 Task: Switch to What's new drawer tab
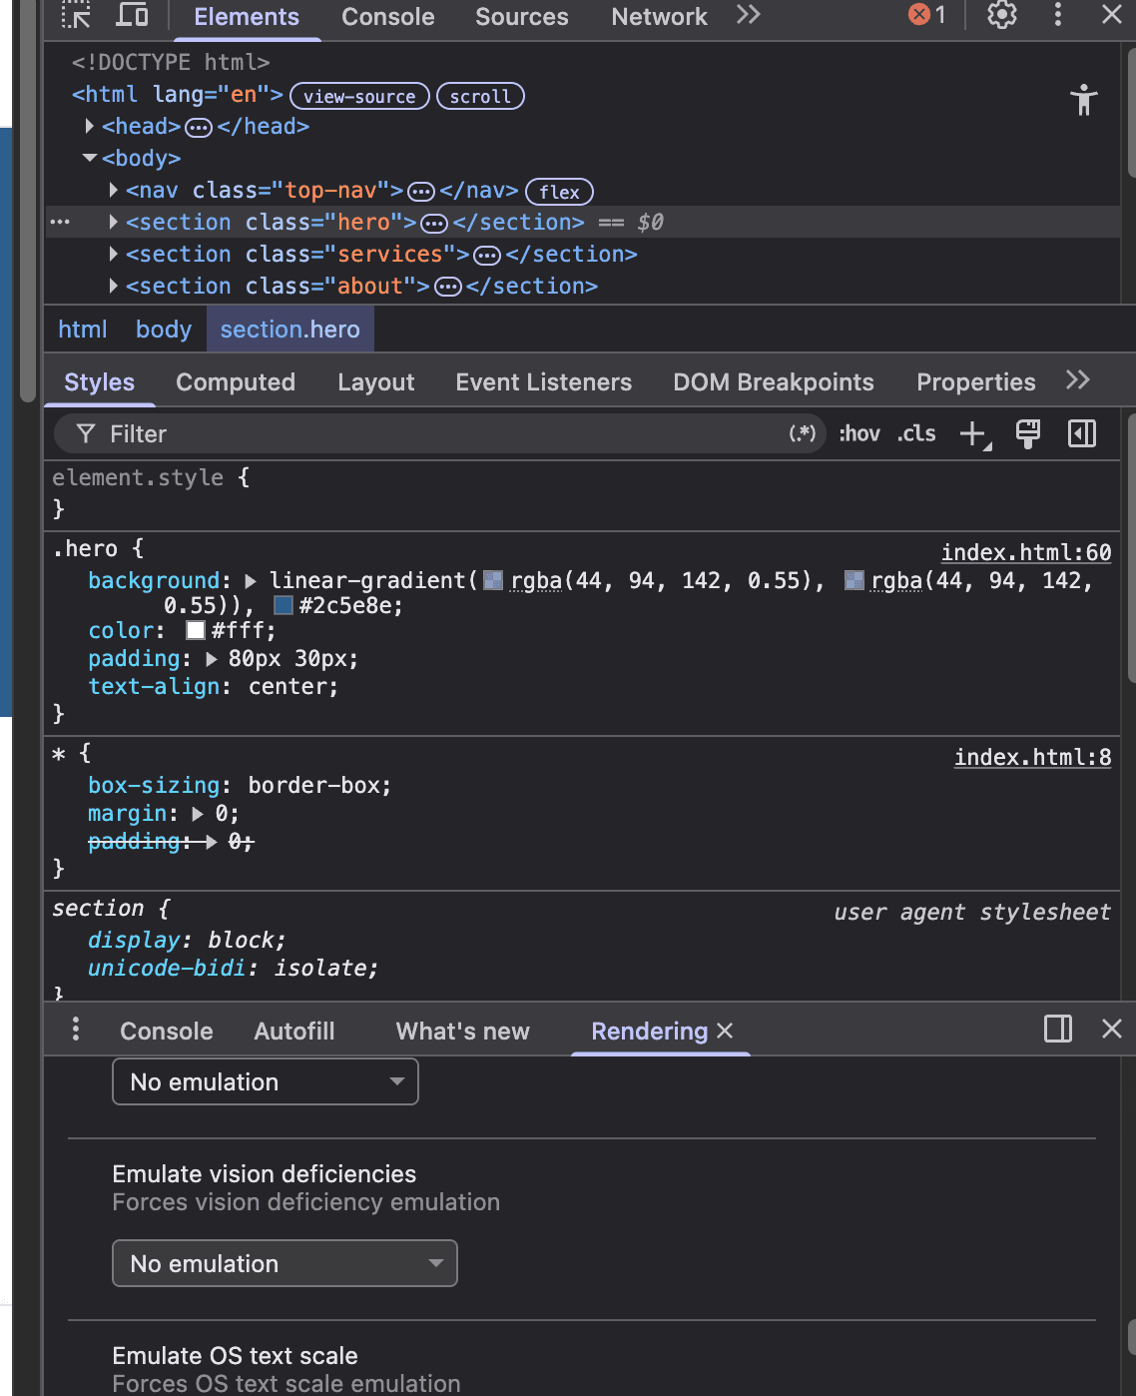click(463, 1032)
